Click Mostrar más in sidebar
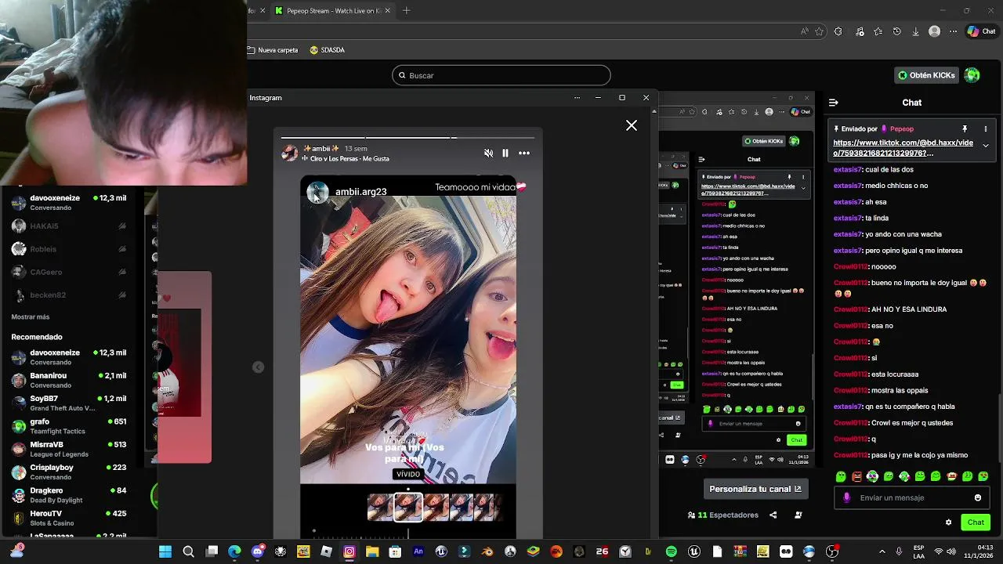This screenshot has height=564, width=1003. click(31, 317)
